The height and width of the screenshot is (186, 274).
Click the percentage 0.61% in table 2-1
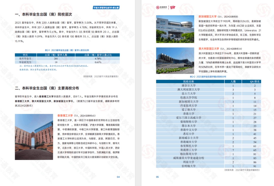(x=98, y=62)
